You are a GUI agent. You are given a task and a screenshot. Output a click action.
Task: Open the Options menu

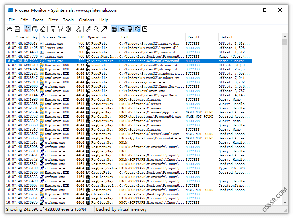[x=86, y=20]
